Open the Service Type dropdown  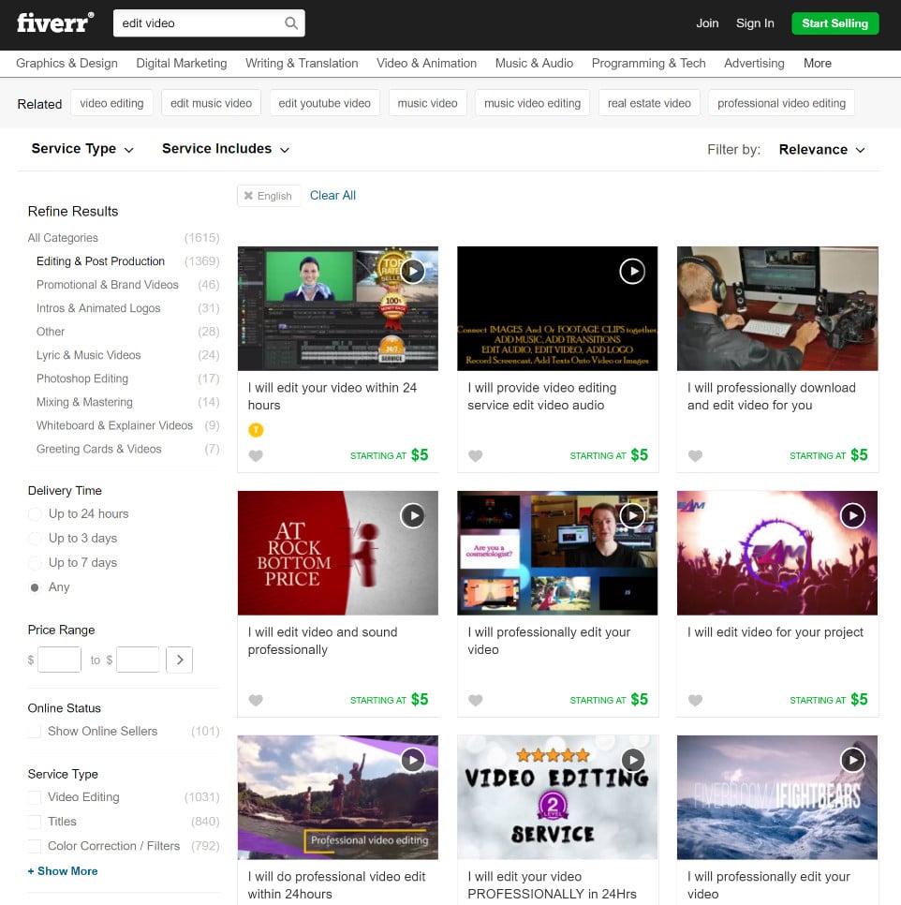point(82,149)
